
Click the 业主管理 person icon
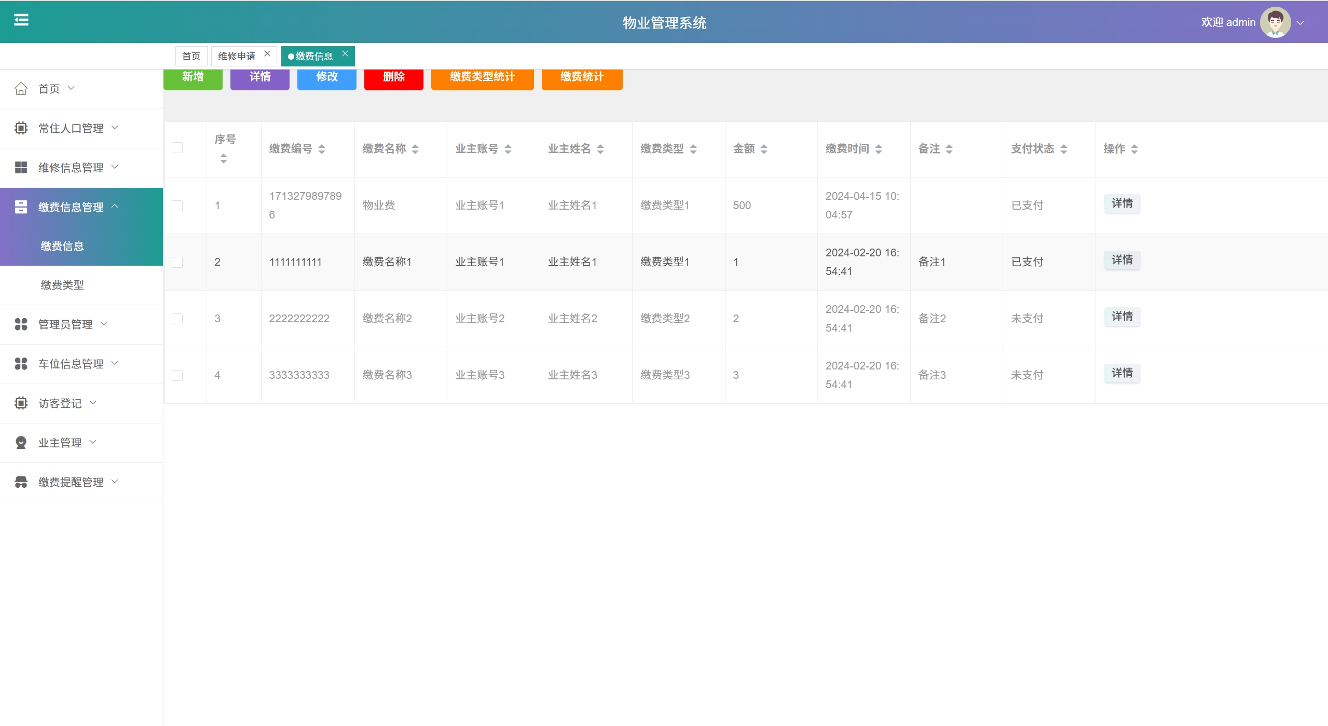(x=21, y=443)
